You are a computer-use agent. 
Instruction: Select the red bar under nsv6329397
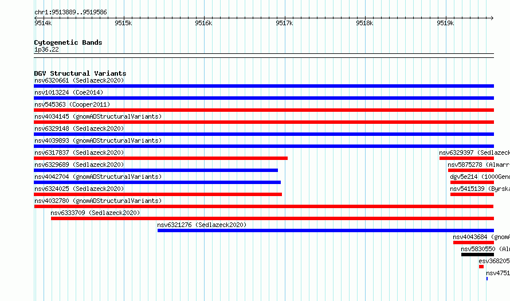467,158
